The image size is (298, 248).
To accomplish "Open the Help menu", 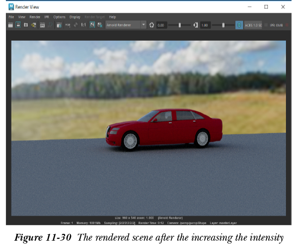I will (113, 17).
